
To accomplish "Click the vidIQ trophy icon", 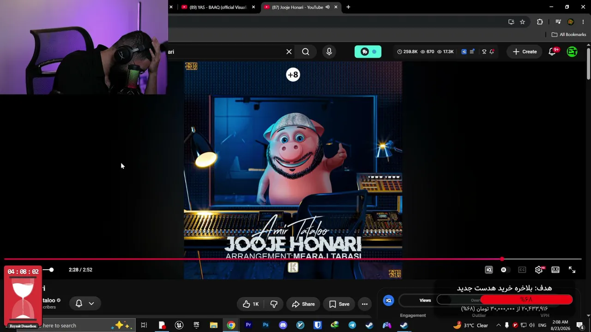I will click(484, 52).
